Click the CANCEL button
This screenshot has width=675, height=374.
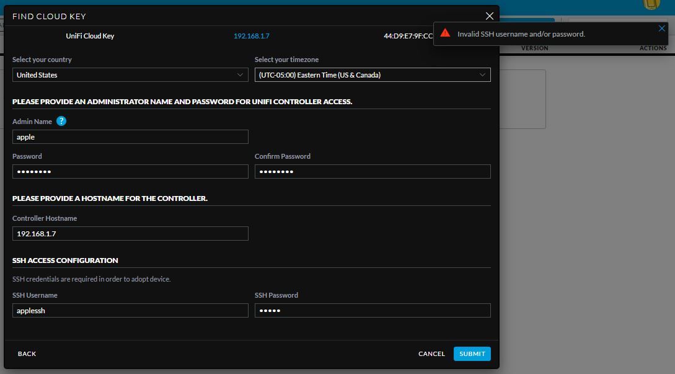coord(431,354)
